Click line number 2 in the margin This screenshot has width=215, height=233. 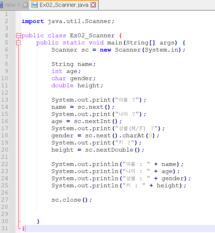point(7,21)
